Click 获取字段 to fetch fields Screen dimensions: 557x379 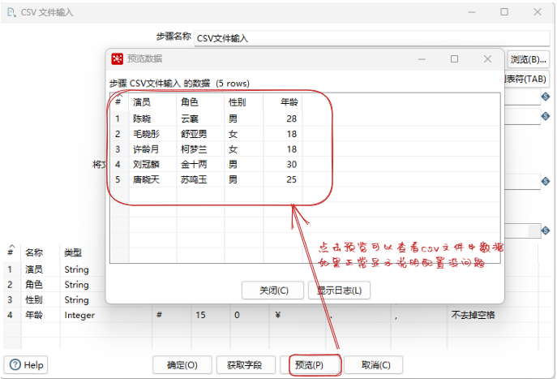click(246, 364)
